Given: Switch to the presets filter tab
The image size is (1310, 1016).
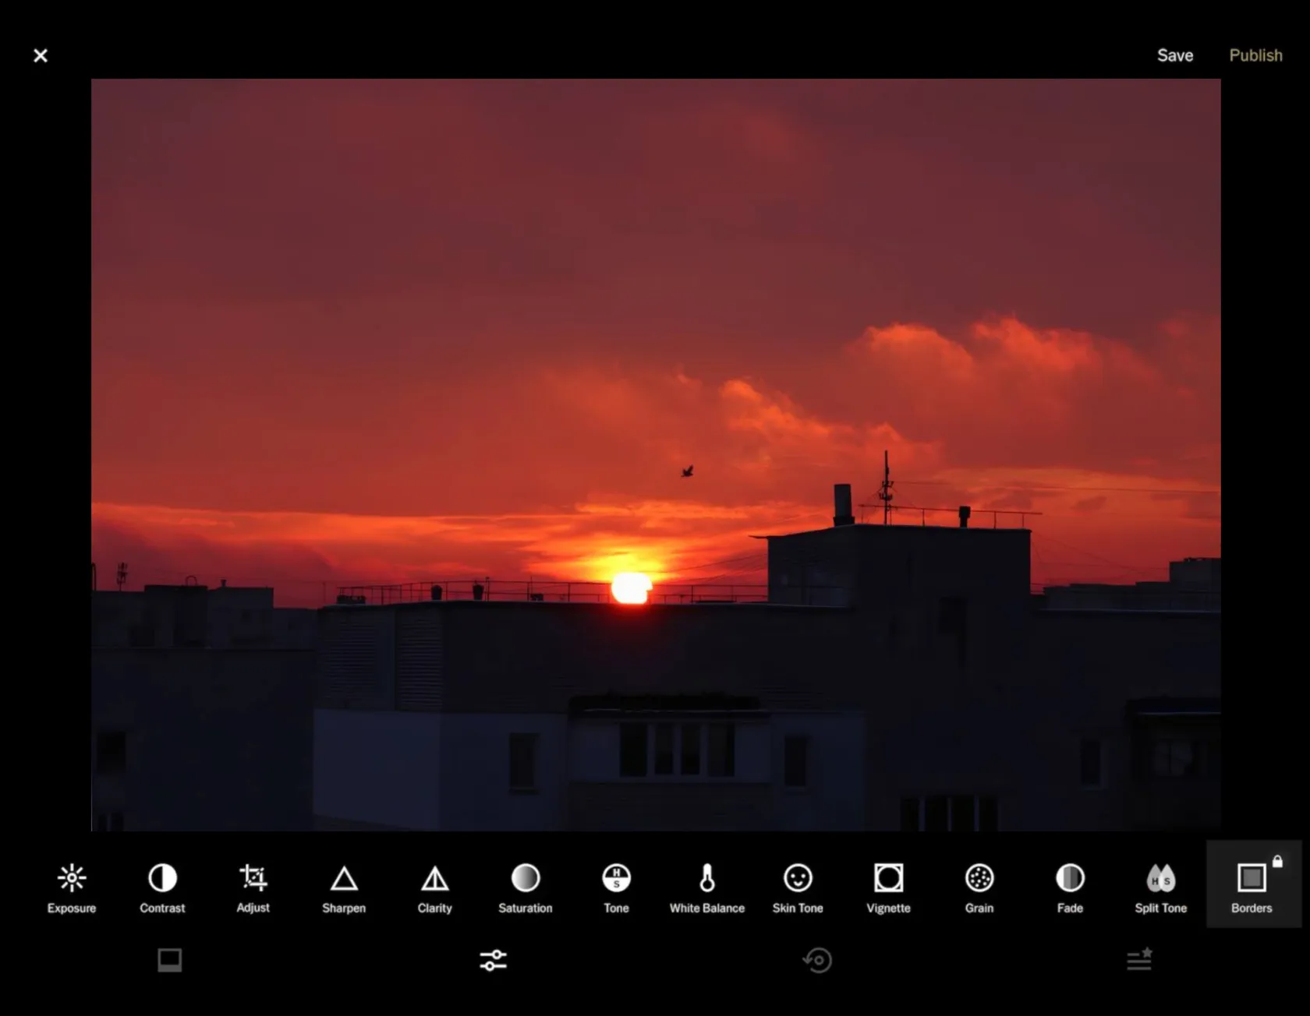Looking at the screenshot, I should pos(169,960).
